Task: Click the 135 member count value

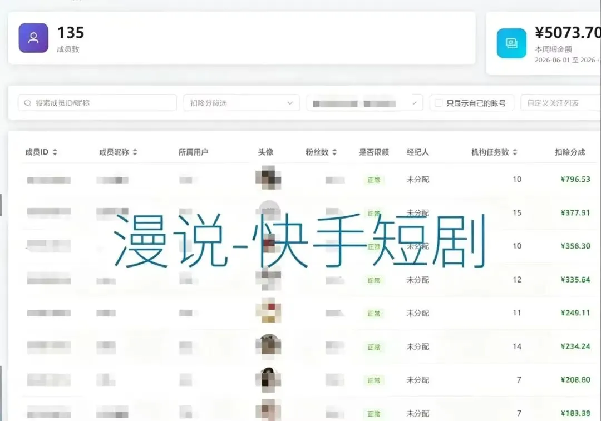Action: [x=71, y=33]
